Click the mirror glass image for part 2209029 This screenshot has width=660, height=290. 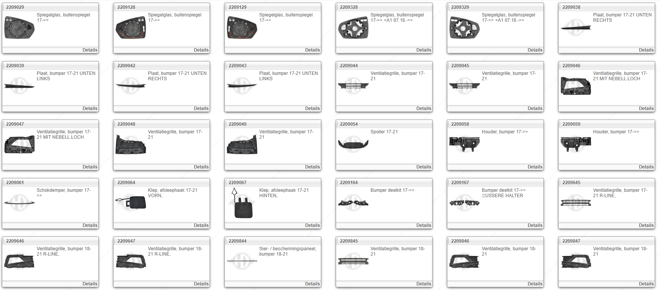(19, 28)
